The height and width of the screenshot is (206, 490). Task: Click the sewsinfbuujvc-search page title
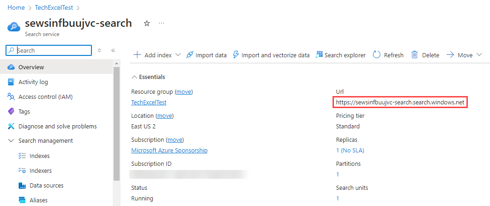tap(79, 24)
